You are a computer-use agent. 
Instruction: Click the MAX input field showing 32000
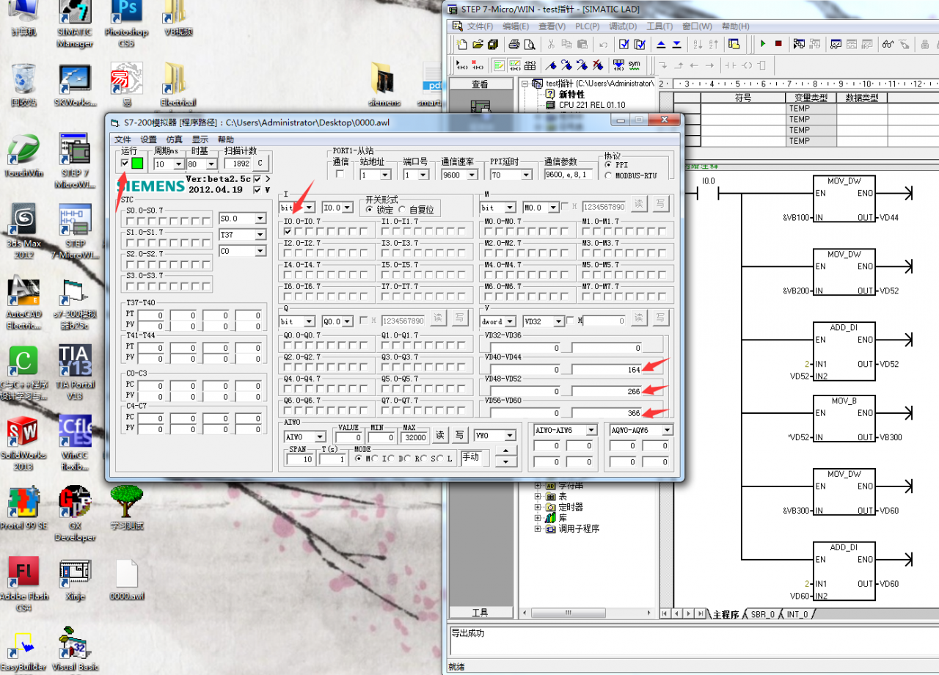coord(414,437)
